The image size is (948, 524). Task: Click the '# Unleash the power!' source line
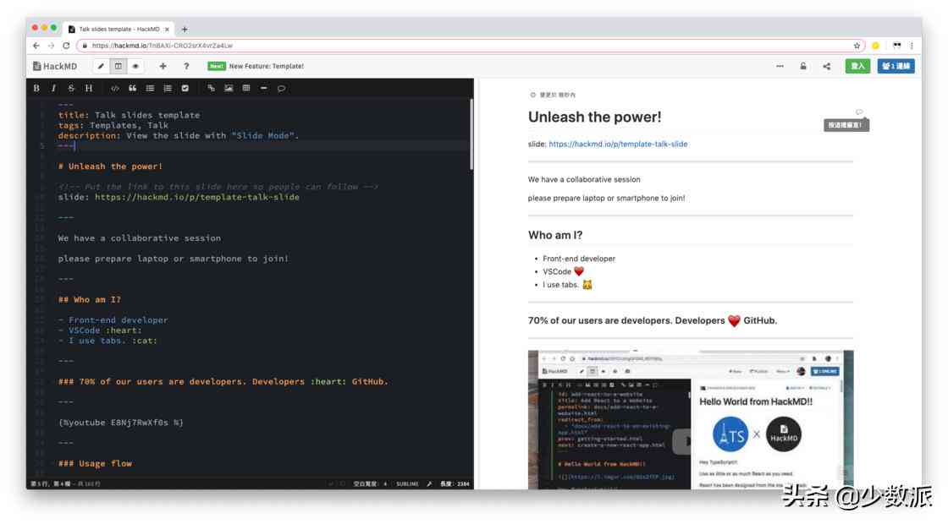(110, 166)
